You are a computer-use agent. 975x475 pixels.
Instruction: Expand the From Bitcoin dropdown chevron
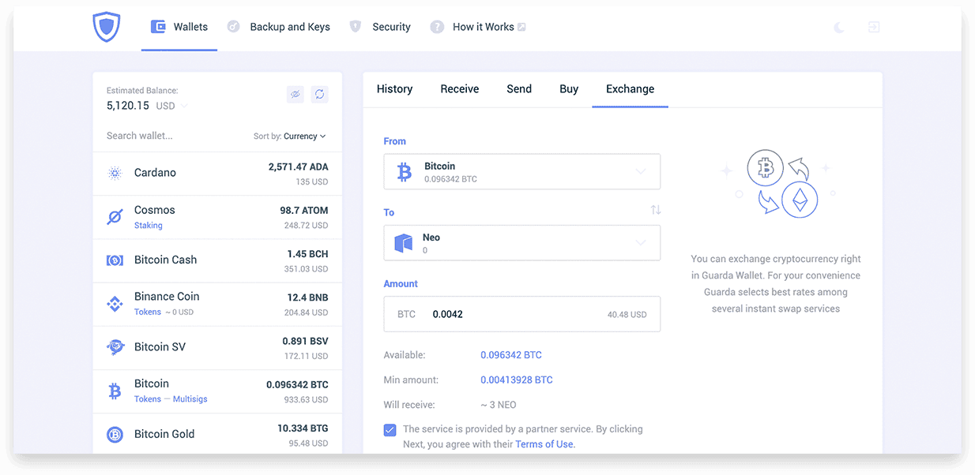pos(641,172)
